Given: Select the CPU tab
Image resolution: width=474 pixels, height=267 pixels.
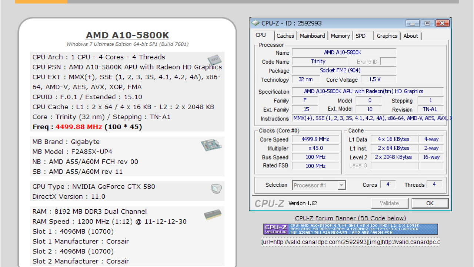Looking at the screenshot, I should 261,35.
